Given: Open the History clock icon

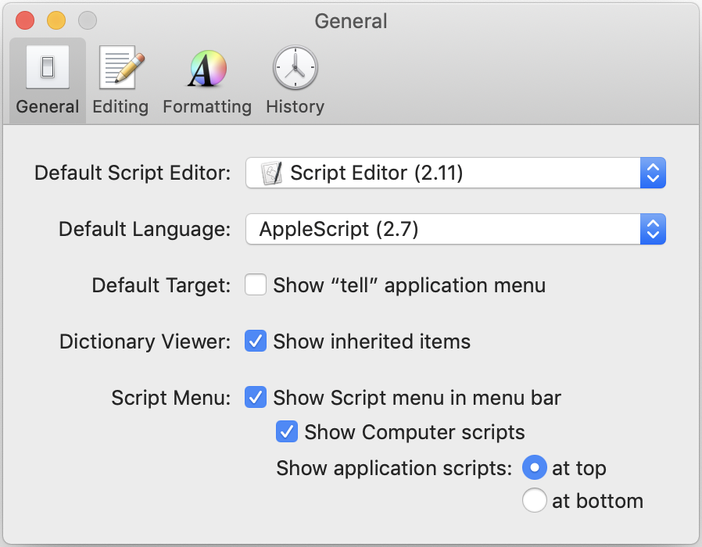Looking at the screenshot, I should 295,69.
